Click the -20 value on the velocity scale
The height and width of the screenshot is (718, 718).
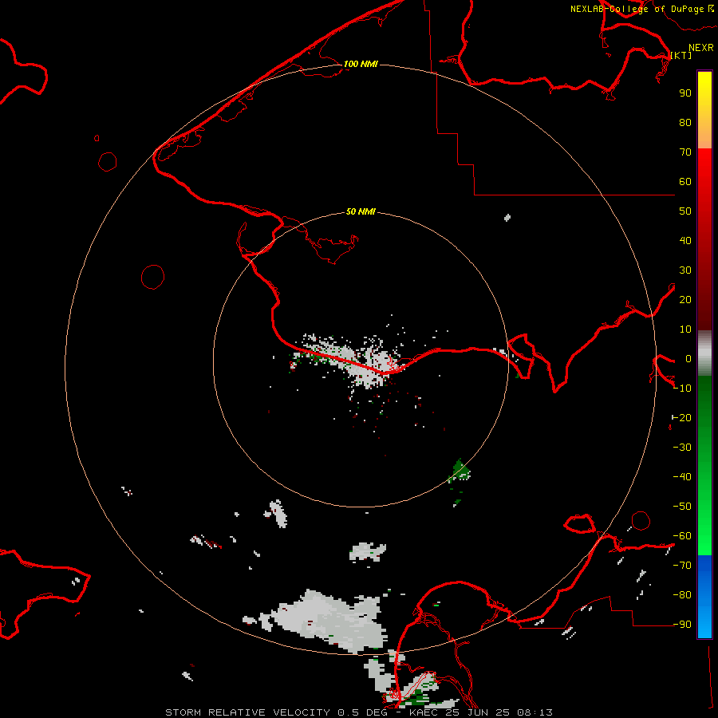(682, 417)
